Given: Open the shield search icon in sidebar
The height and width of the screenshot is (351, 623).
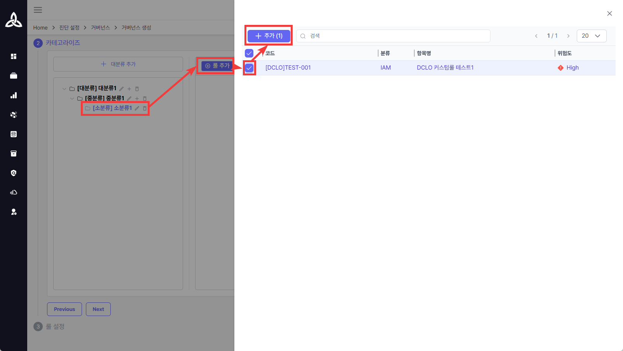Looking at the screenshot, I should [14, 173].
